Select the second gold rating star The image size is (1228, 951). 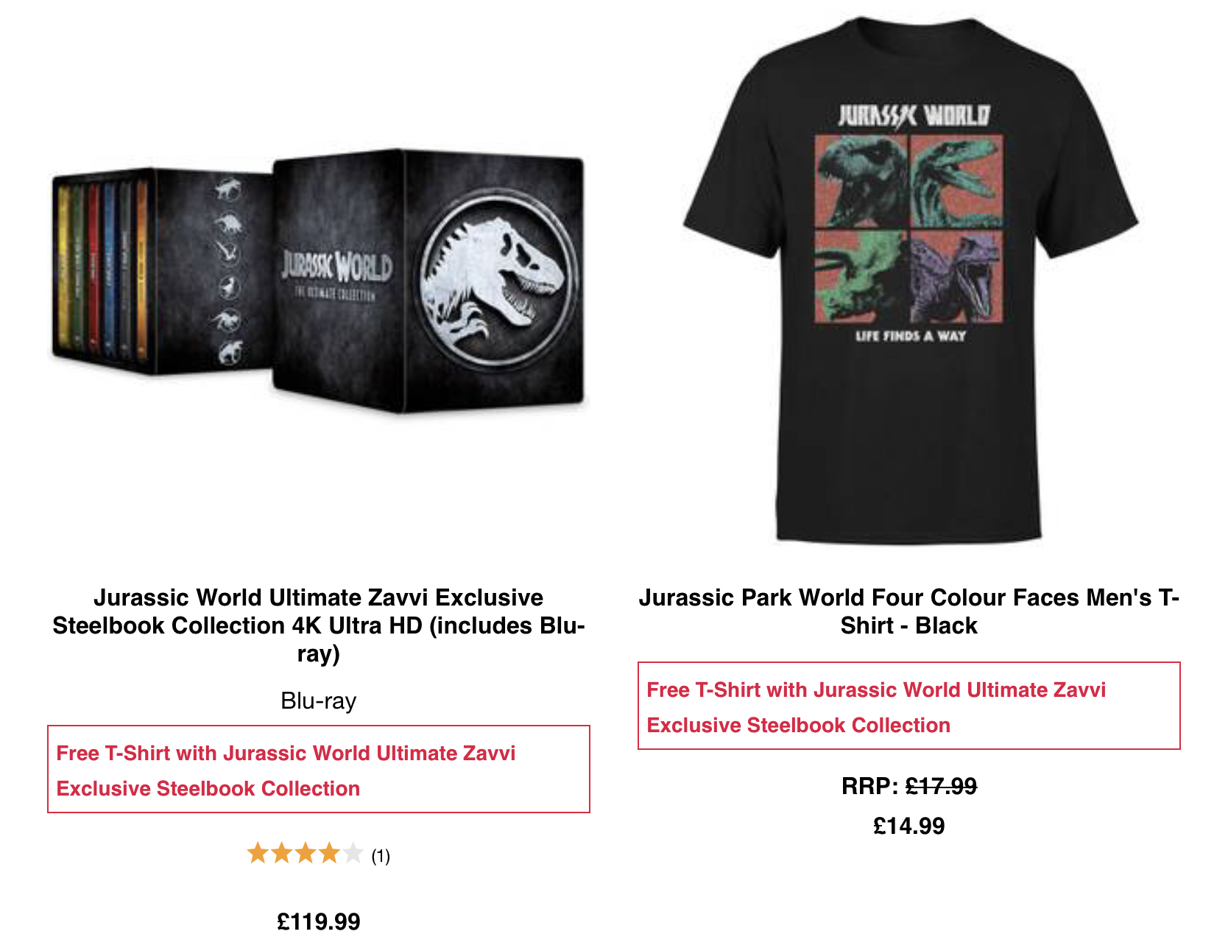point(281,853)
